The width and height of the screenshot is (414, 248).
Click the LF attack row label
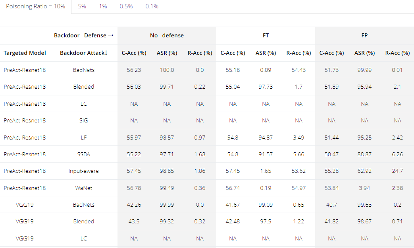point(84,138)
